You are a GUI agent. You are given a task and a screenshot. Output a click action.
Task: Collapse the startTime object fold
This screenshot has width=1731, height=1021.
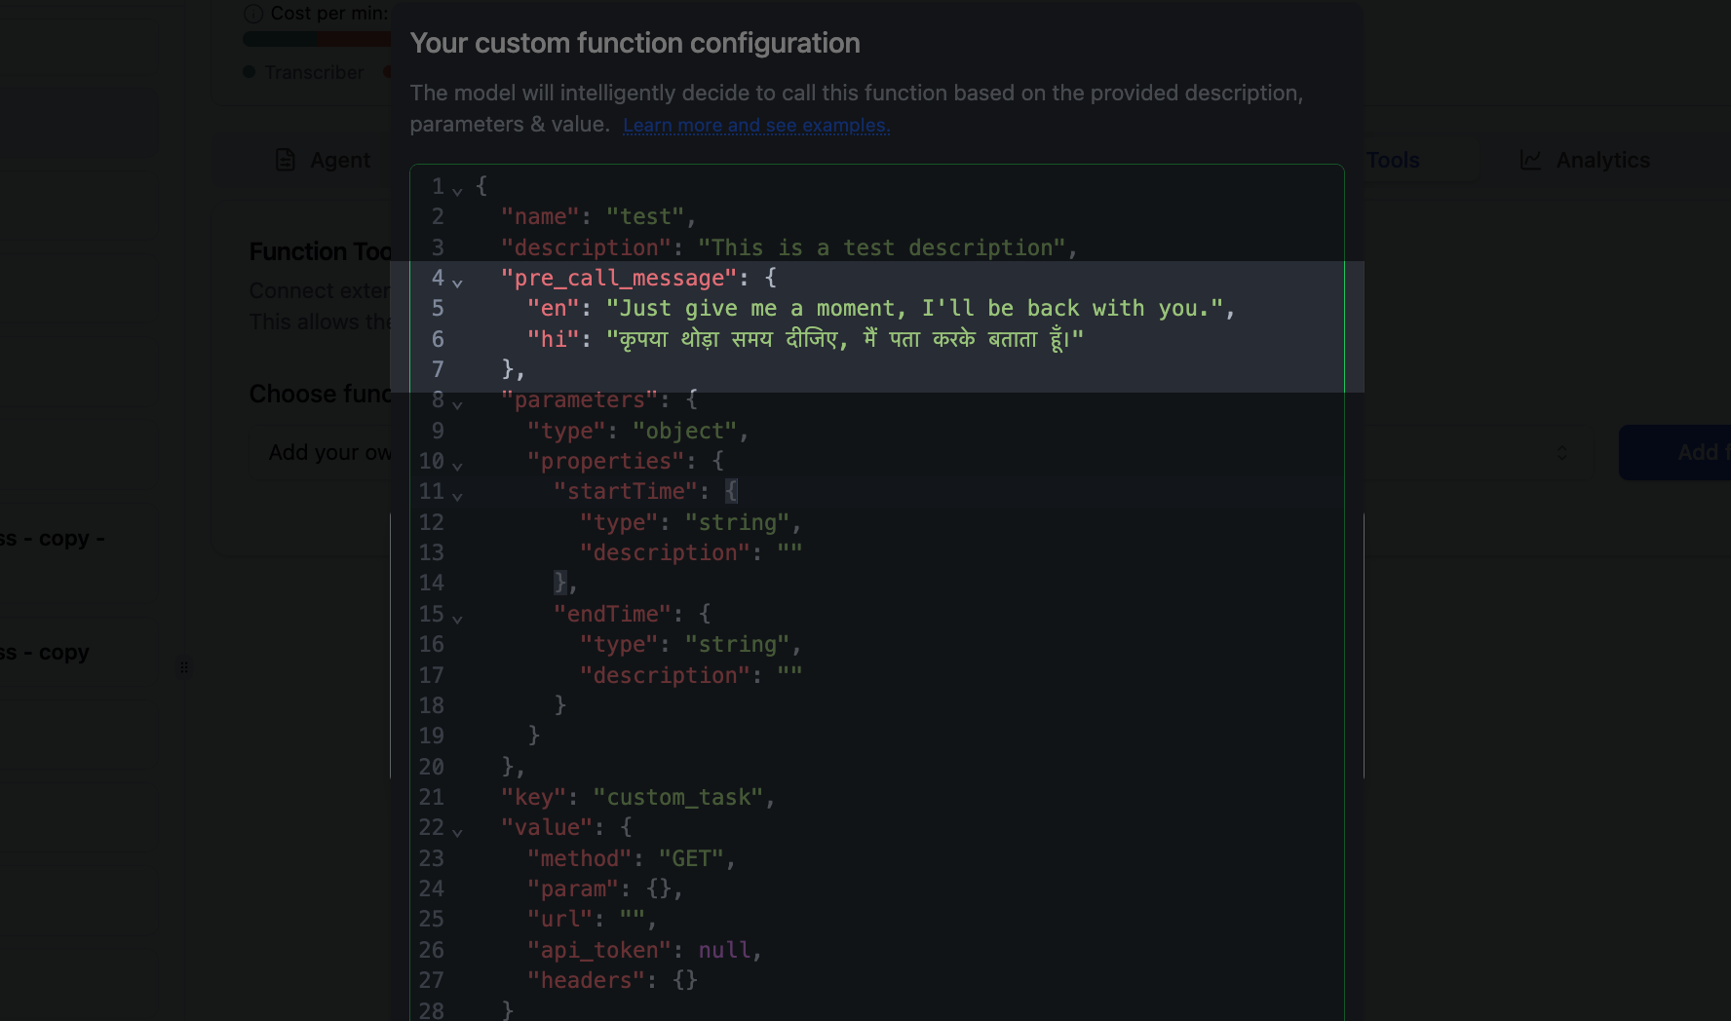(x=457, y=495)
